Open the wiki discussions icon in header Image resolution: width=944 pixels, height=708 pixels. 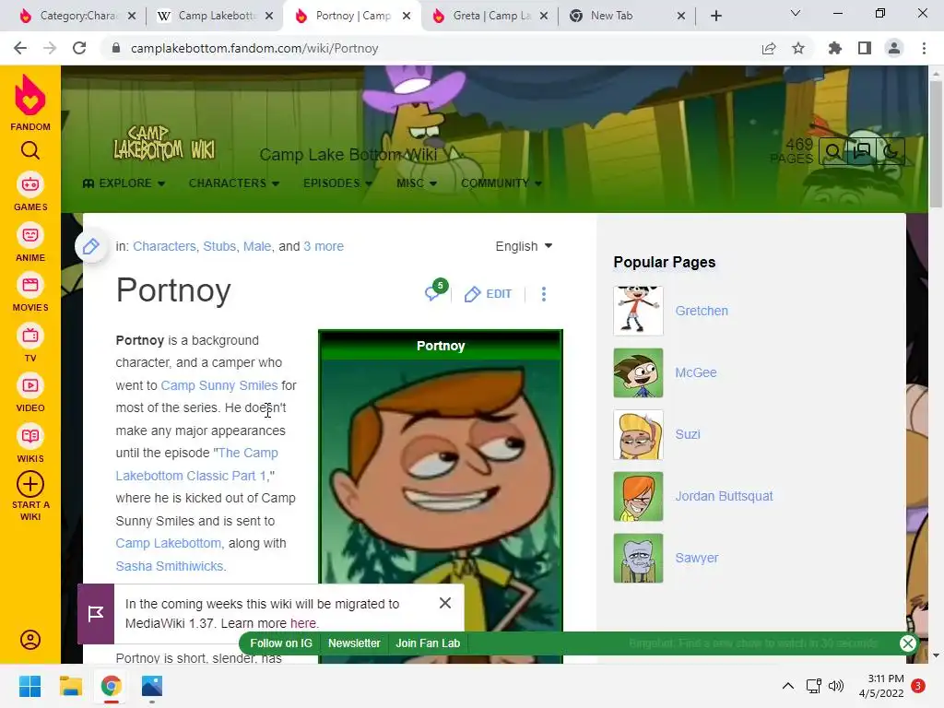coord(862,151)
